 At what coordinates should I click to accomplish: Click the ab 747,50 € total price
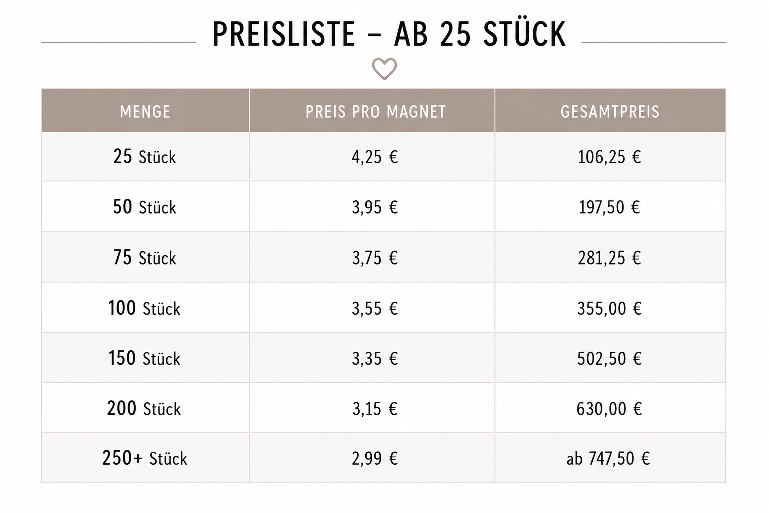[608, 458]
